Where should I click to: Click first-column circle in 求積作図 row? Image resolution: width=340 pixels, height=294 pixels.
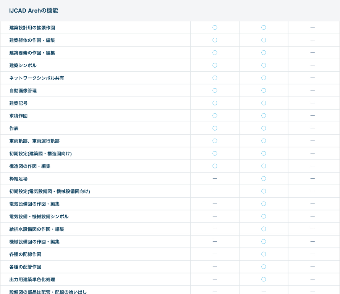(215, 116)
